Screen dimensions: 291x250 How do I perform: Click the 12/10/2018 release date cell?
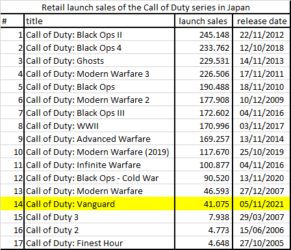click(262, 48)
